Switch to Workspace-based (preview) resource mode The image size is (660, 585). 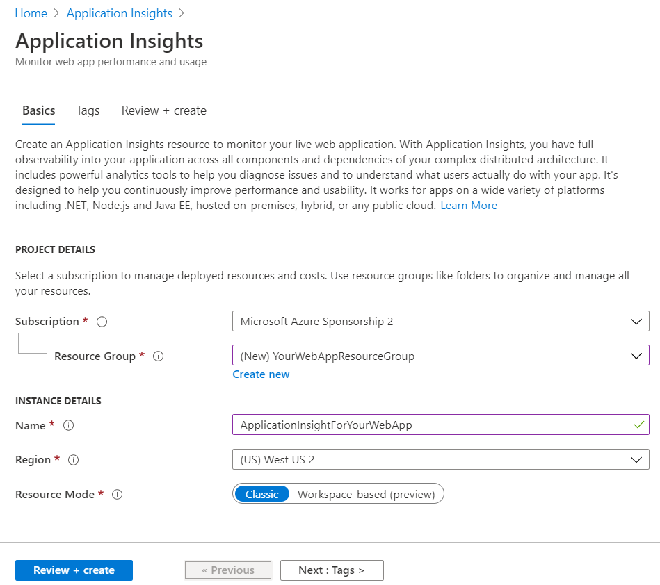tap(366, 494)
